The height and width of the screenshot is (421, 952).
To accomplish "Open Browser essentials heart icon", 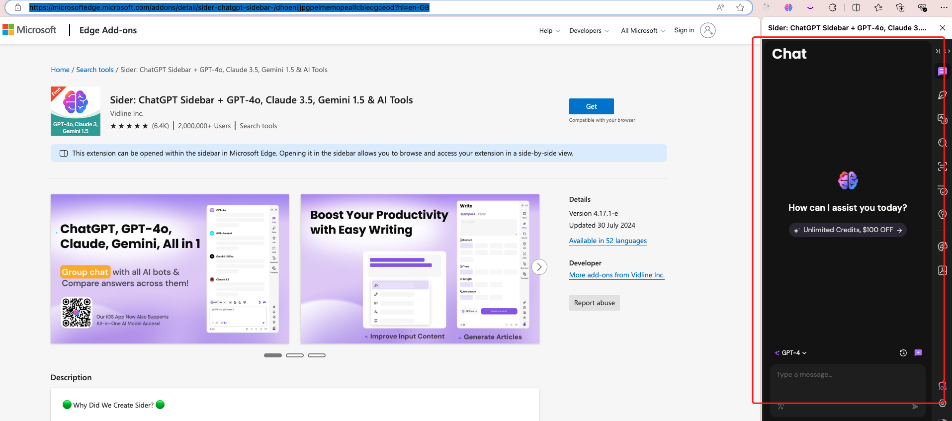I will (x=923, y=7).
